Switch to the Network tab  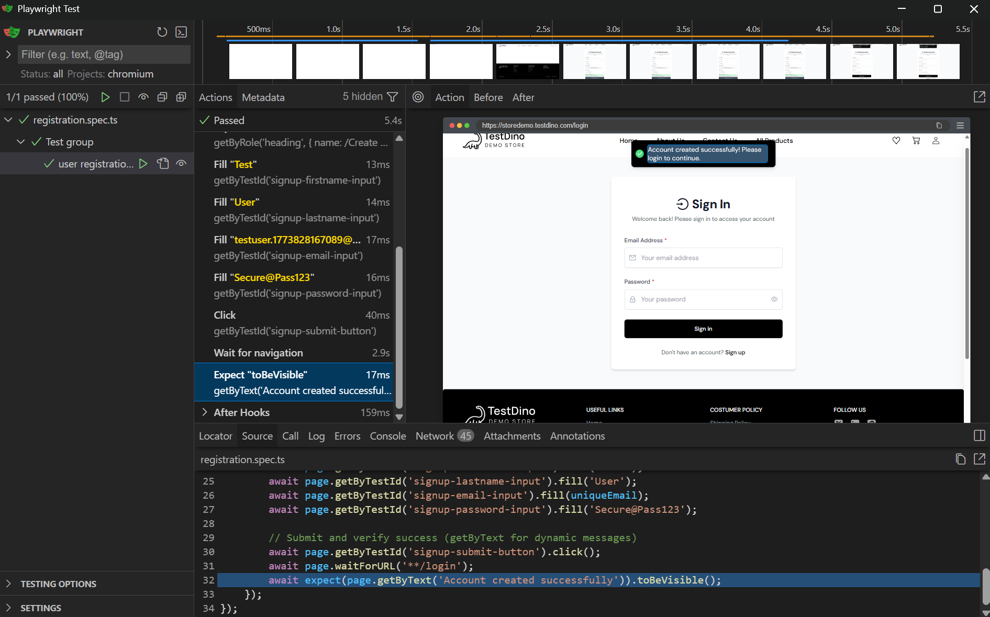[435, 436]
